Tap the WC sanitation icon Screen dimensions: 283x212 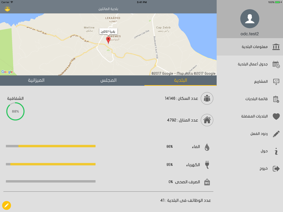click(x=207, y=182)
